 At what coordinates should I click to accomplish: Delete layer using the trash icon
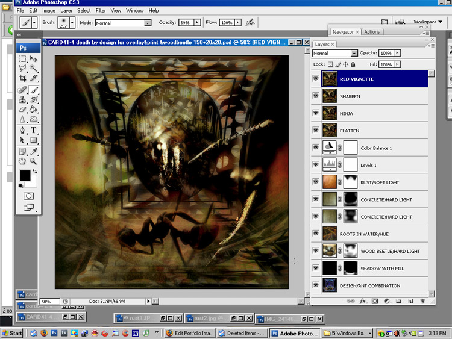coord(422,301)
